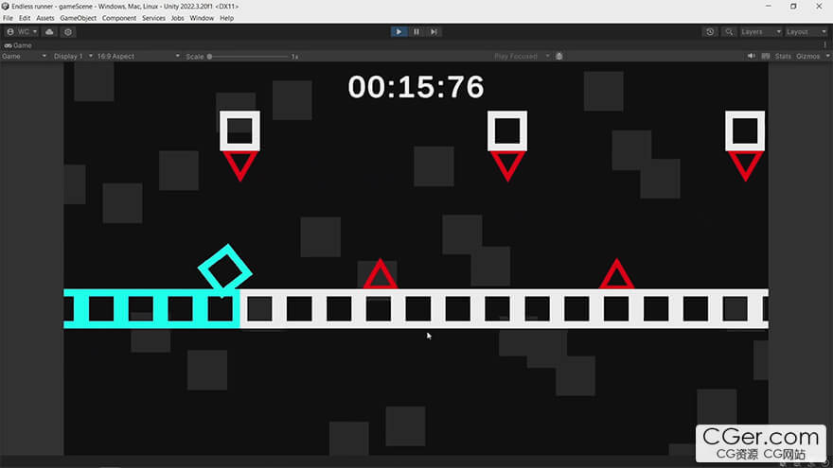This screenshot has height=468, width=833.
Task: Open the GameObject menu
Action: (78, 18)
